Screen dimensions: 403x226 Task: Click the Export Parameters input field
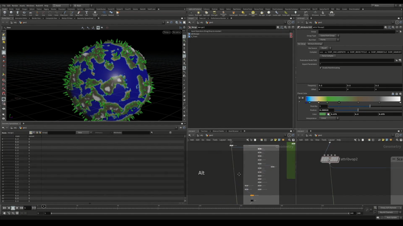(x=360, y=64)
